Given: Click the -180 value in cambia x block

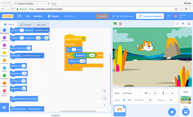Looking at the screenshot, I should tap(82, 61).
